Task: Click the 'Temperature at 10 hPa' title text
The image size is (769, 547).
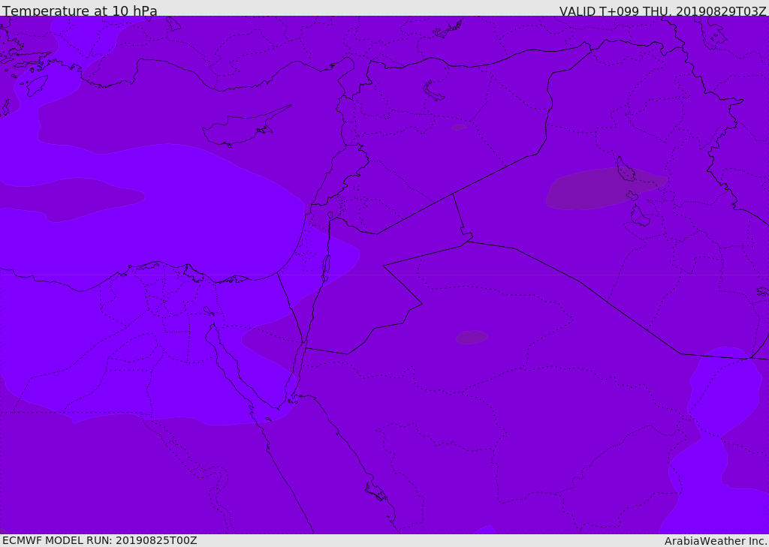Action: (80, 10)
